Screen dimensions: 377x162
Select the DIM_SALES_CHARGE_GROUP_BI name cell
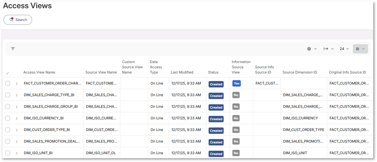[x=51, y=106]
